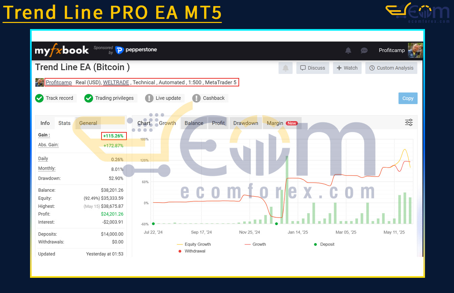Image resolution: width=454 pixels, height=293 pixels.
Task: Select the Drawdown chart tab
Action: (246, 123)
